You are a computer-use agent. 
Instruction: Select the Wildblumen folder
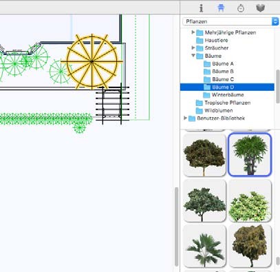tap(214, 110)
